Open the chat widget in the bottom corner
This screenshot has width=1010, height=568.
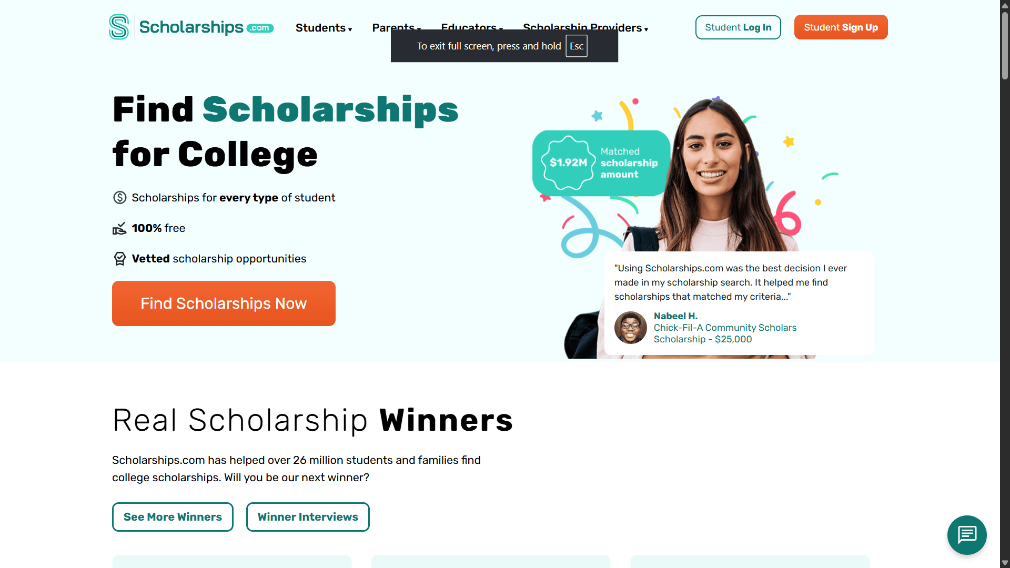coord(967,535)
